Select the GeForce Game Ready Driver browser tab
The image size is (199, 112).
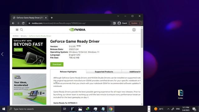tap(30, 18)
